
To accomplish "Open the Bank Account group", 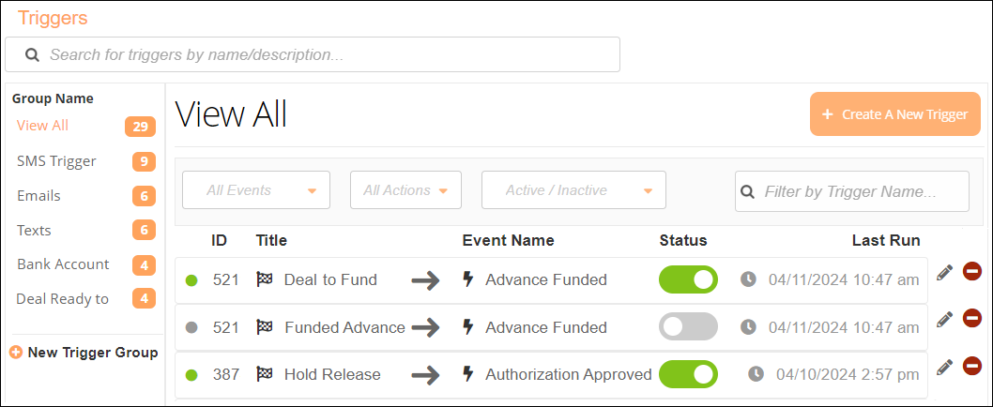I will pos(63,264).
